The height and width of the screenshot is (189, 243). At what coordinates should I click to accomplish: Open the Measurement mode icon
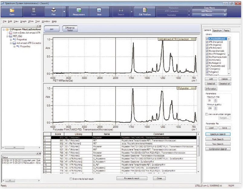tap(78, 10)
